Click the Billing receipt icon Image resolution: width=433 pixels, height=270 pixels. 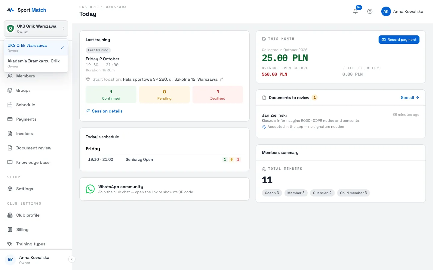(10, 229)
